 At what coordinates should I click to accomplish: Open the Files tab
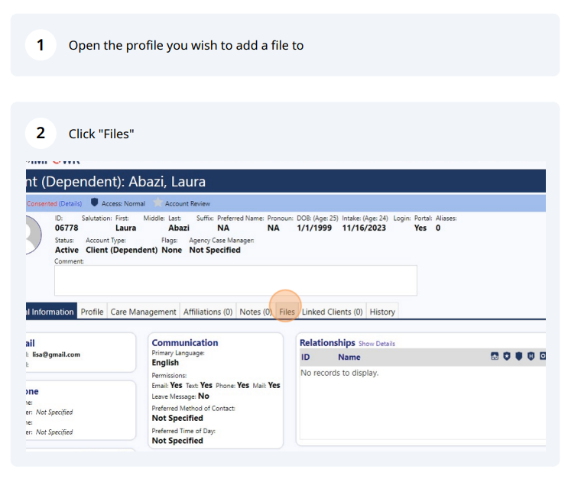click(287, 312)
